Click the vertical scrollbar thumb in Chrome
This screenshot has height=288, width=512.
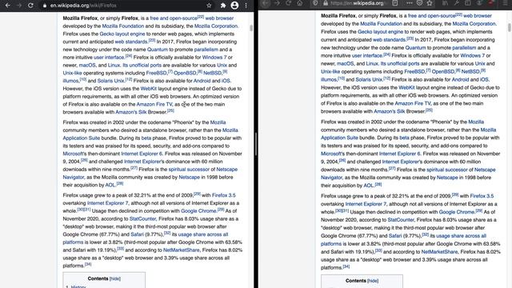(x=251, y=28)
